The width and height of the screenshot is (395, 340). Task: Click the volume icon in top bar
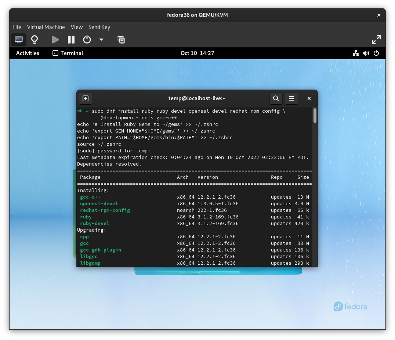(366, 53)
